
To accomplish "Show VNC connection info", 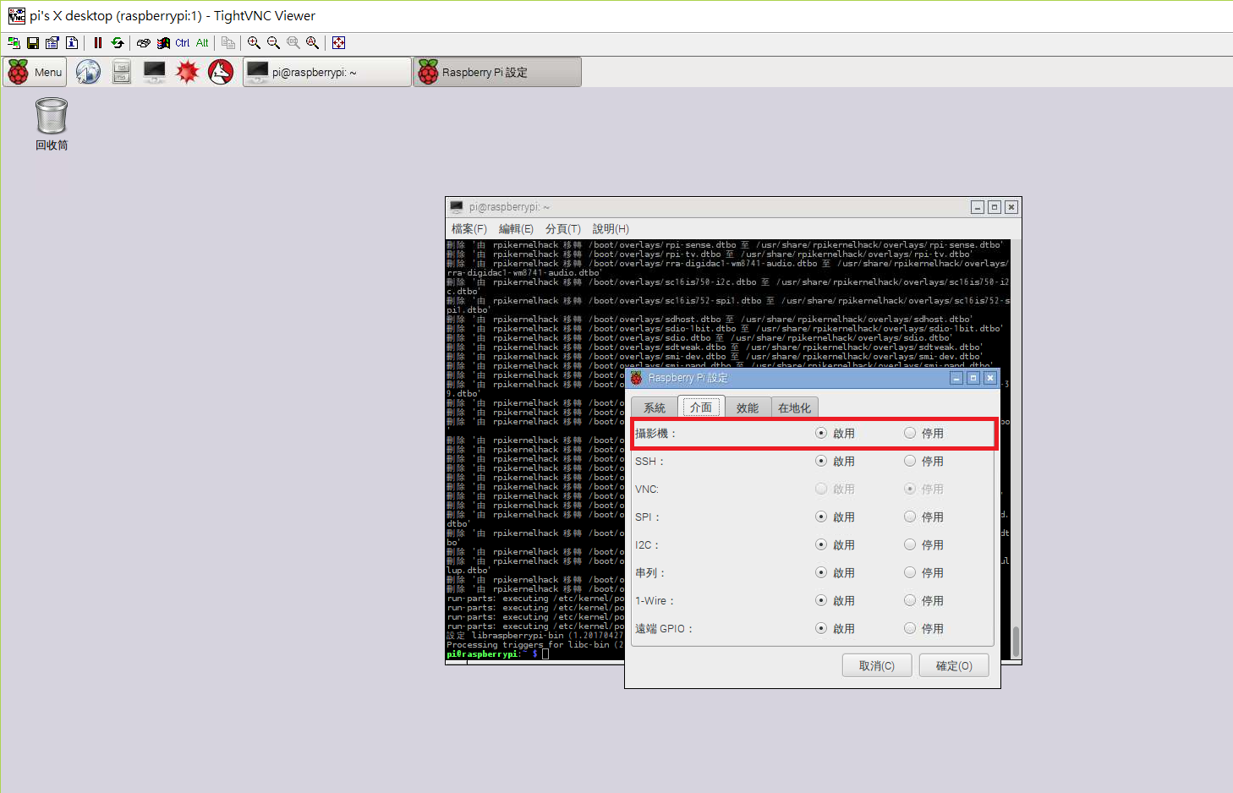I will (72, 43).
